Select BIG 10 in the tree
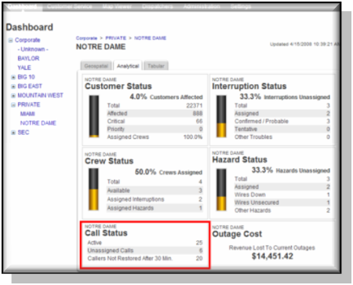 26,77
